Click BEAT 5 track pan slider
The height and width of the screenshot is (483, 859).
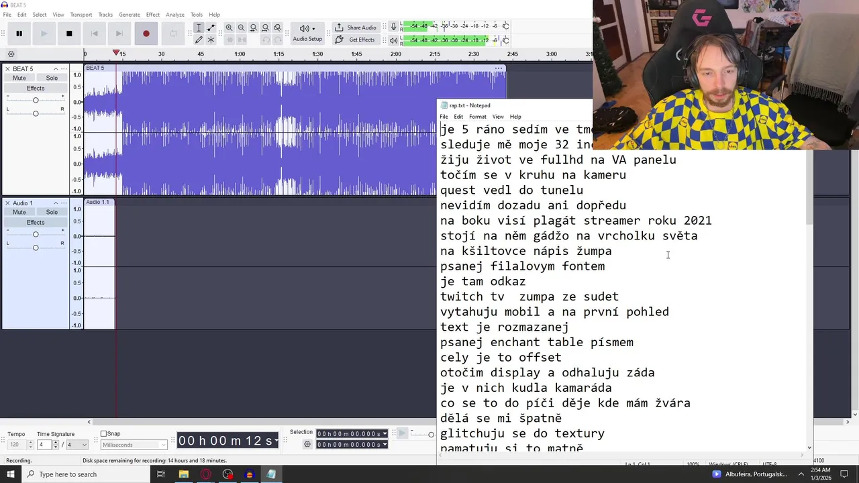click(x=36, y=113)
